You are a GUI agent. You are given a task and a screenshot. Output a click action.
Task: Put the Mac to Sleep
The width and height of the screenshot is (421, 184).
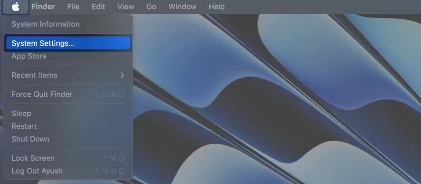coord(21,113)
